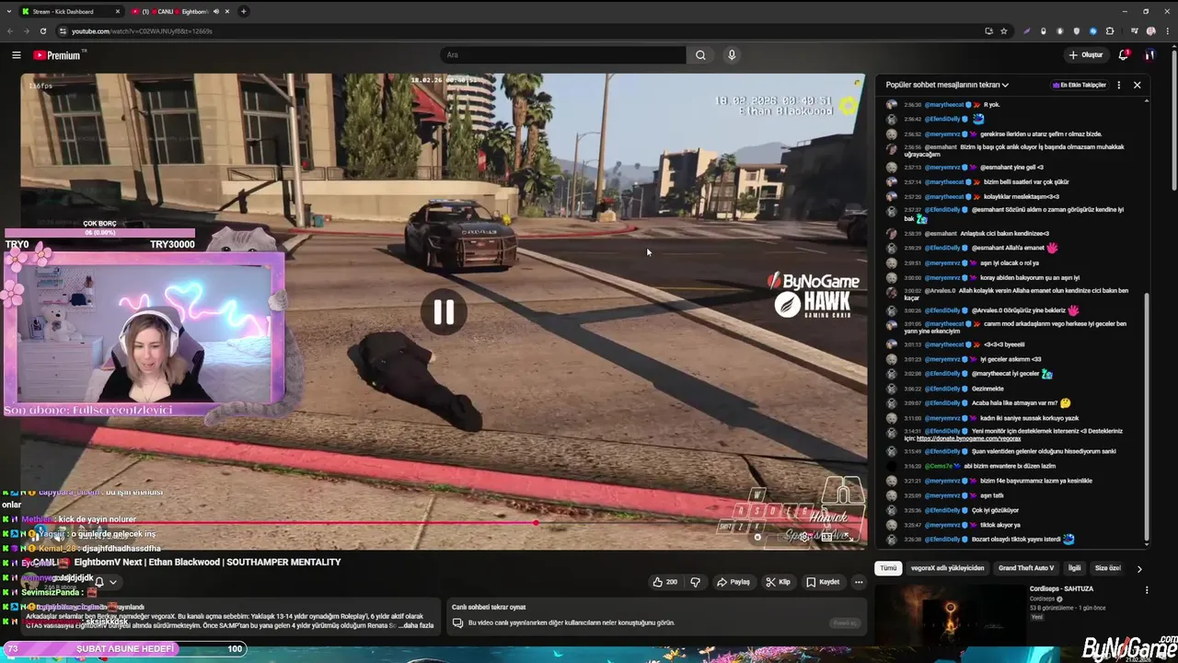Open more actions menu beside Kaydet
The image size is (1178, 663).
coord(859,582)
